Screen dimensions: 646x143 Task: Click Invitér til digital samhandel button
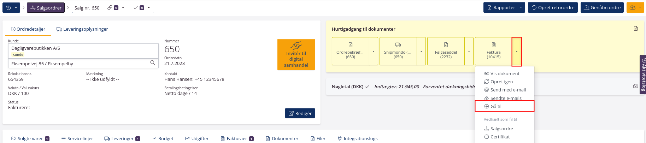(296, 54)
